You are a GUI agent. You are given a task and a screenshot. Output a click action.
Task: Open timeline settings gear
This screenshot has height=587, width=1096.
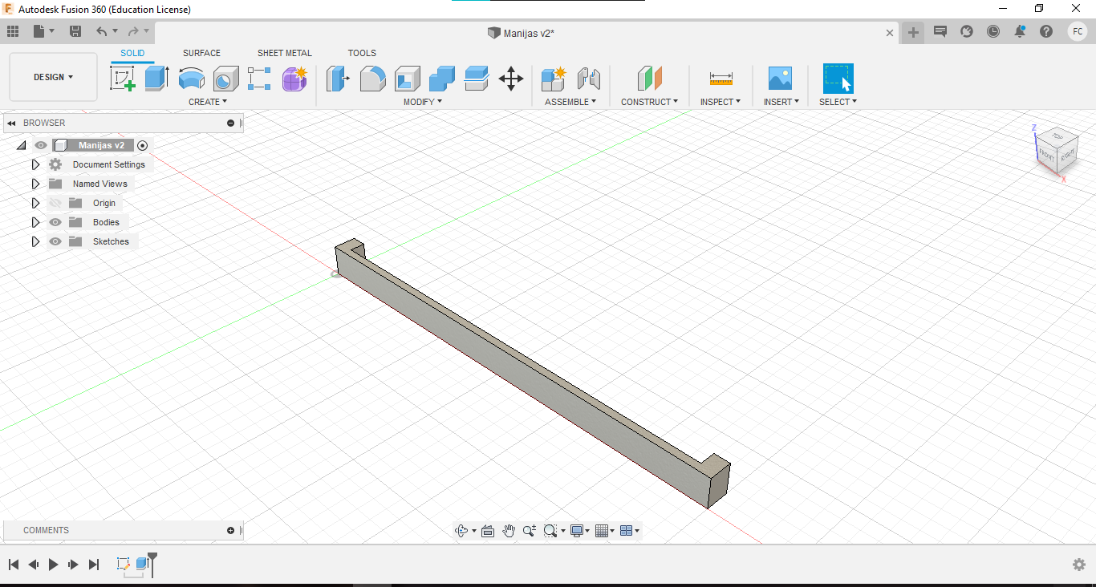point(1079,565)
